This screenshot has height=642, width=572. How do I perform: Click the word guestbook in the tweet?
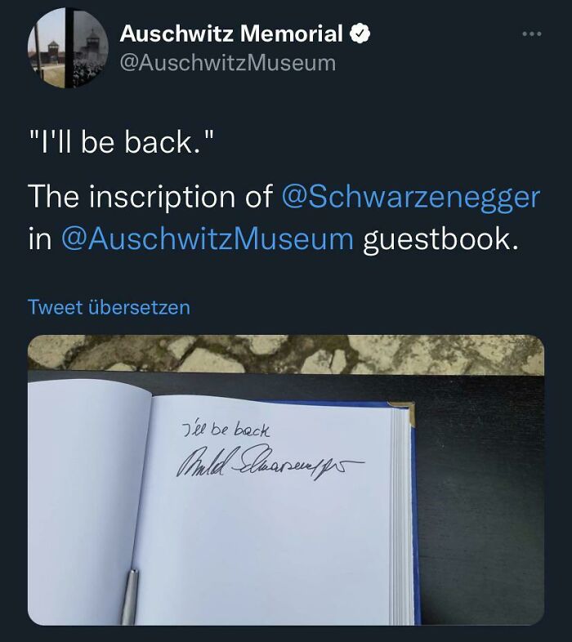[440, 240]
